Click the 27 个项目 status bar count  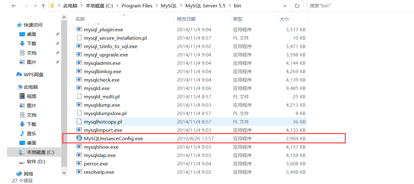(x=22, y=181)
